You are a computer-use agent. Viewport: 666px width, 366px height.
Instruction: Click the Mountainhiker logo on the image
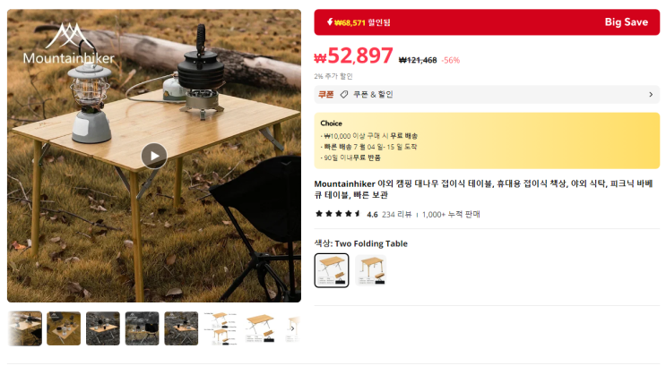pyautogui.click(x=69, y=44)
